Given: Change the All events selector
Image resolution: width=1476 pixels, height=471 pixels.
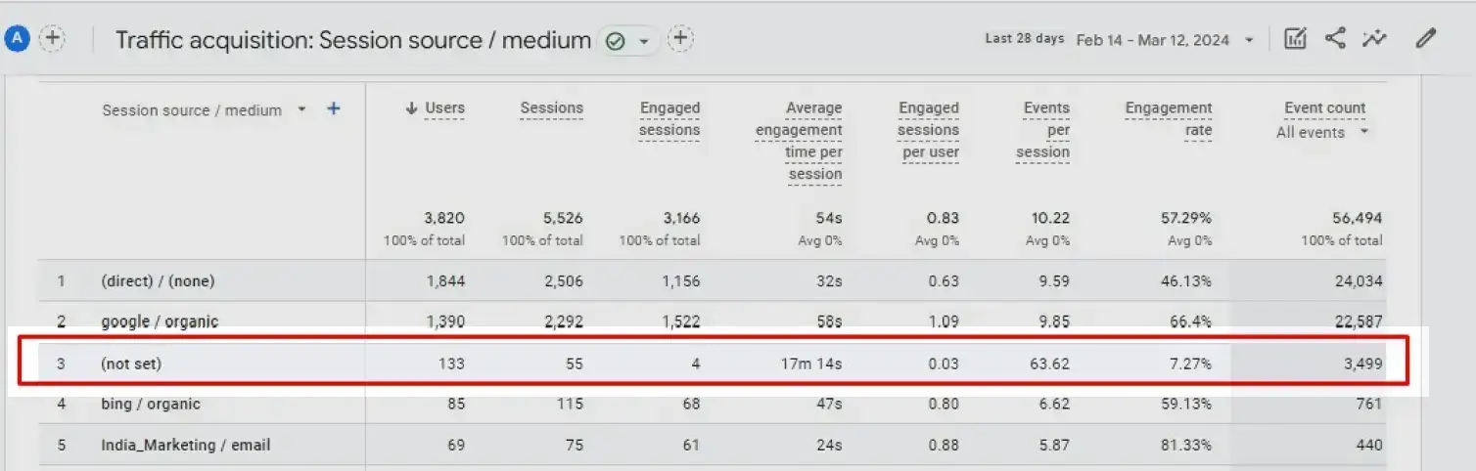Looking at the screenshot, I should [x=1322, y=133].
